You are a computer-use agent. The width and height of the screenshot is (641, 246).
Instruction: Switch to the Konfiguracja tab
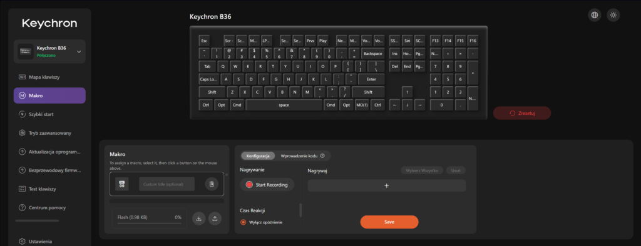pyautogui.click(x=257, y=156)
